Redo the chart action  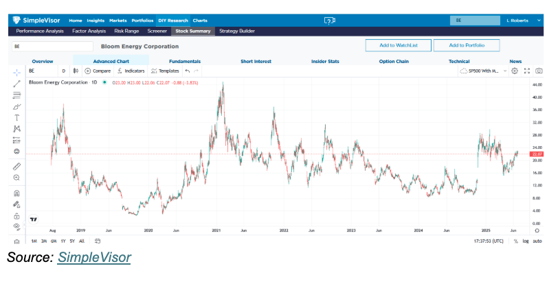coord(196,71)
